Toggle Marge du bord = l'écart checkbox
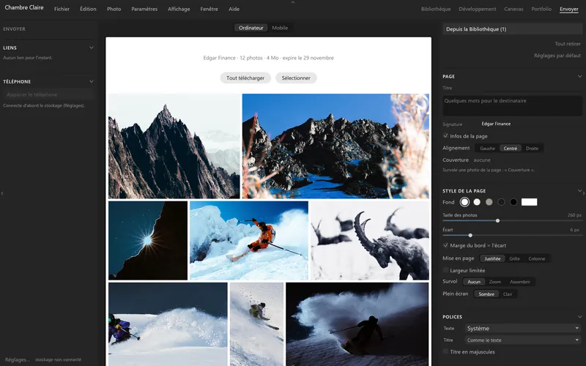Screen dimensions: 586x366 click(445, 245)
